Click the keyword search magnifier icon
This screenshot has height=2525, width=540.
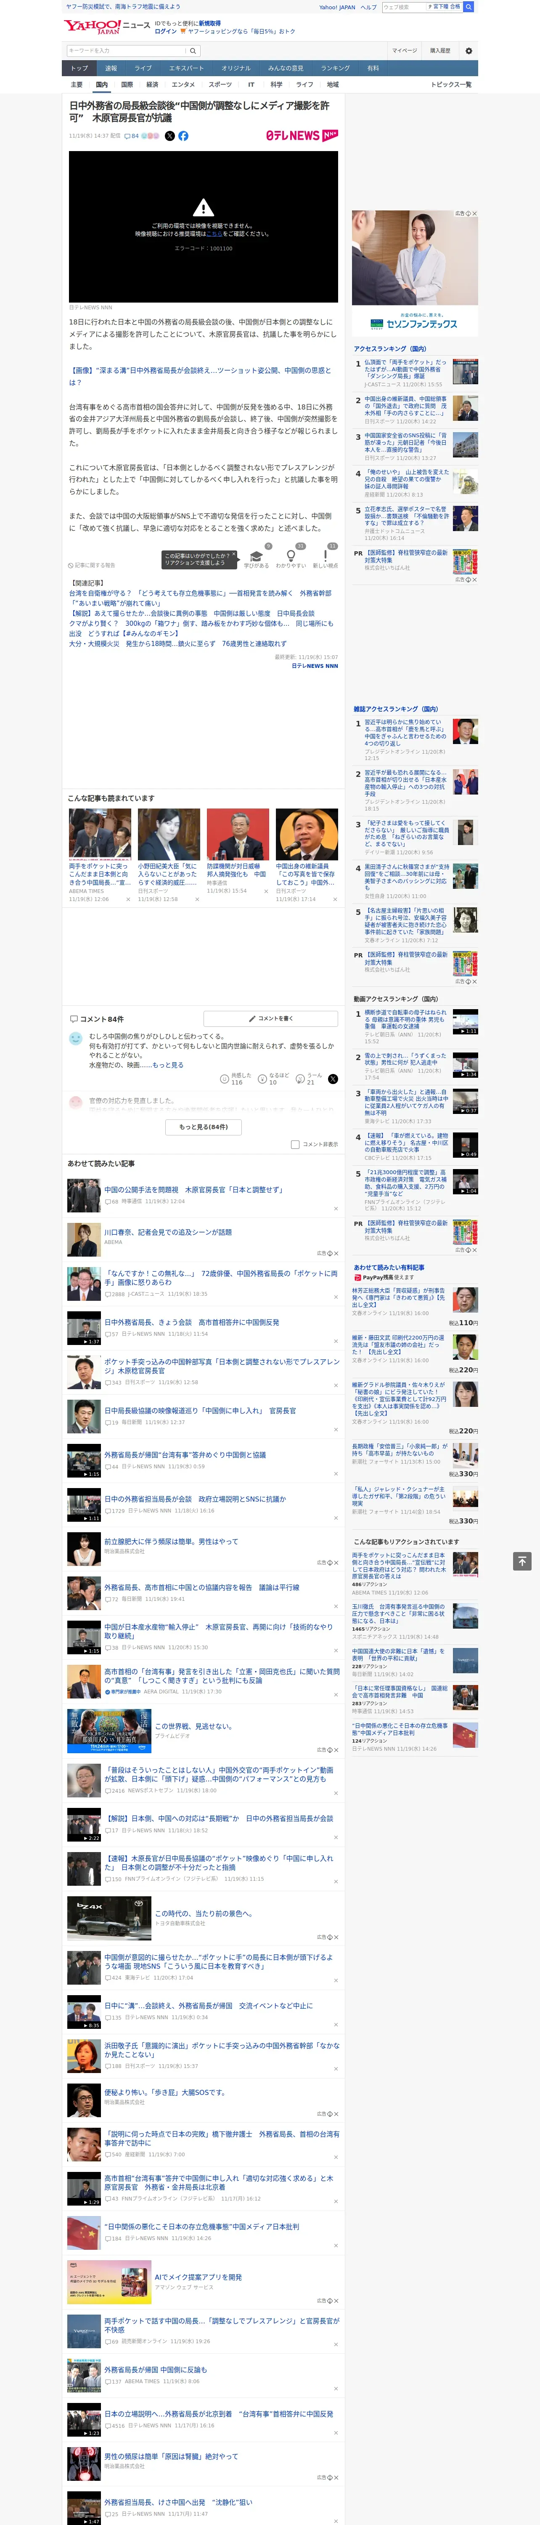tap(193, 50)
